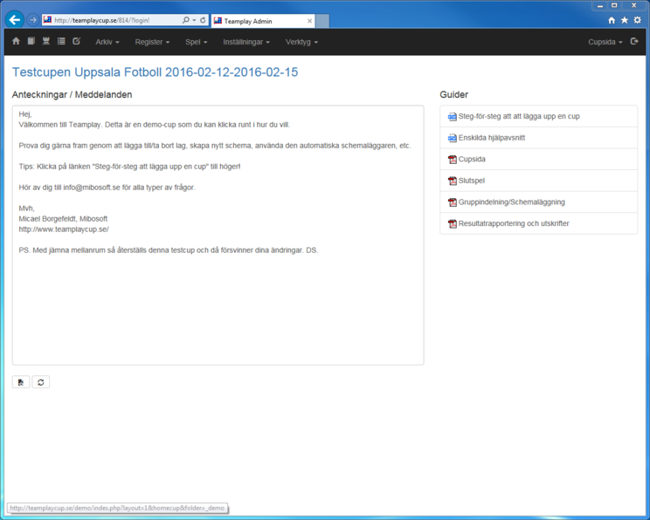This screenshot has height=520, width=650.
Task: Expand the Register dropdown menu
Action: point(152,42)
